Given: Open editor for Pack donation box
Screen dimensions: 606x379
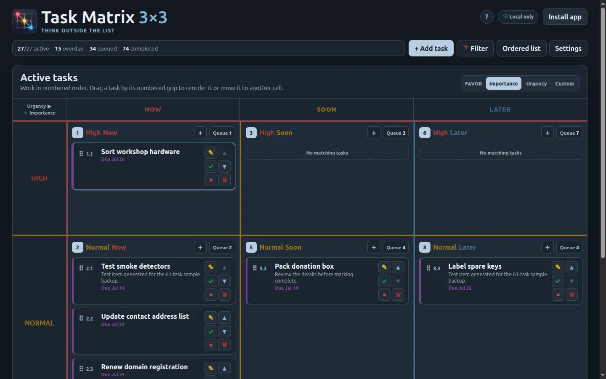Looking at the screenshot, I should tap(384, 267).
